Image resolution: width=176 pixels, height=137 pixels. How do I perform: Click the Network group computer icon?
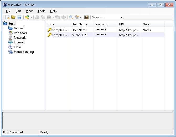pyautogui.click(x=11, y=38)
